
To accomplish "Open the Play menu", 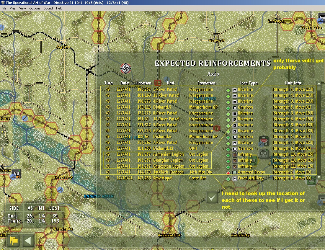I will coord(13,8).
